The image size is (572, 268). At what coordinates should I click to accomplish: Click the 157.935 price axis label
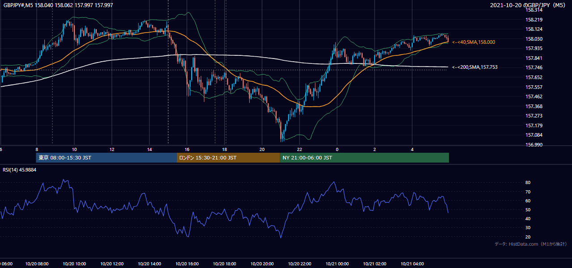[x=534, y=48]
